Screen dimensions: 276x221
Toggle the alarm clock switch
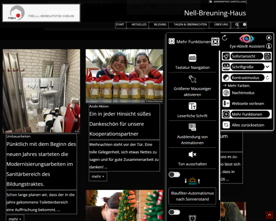tap(174, 212)
